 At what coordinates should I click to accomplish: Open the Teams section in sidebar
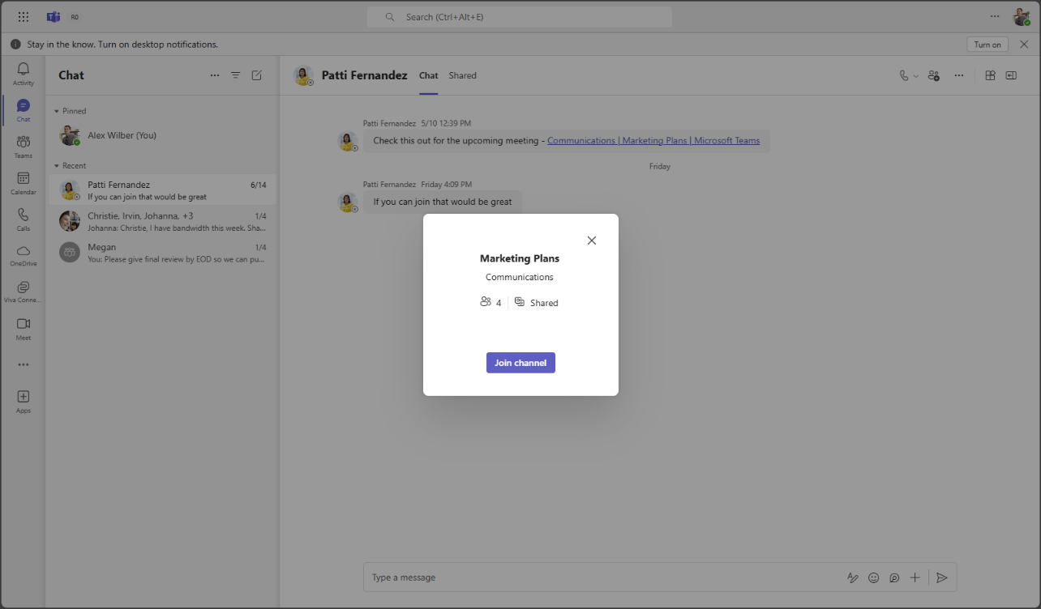pos(23,146)
